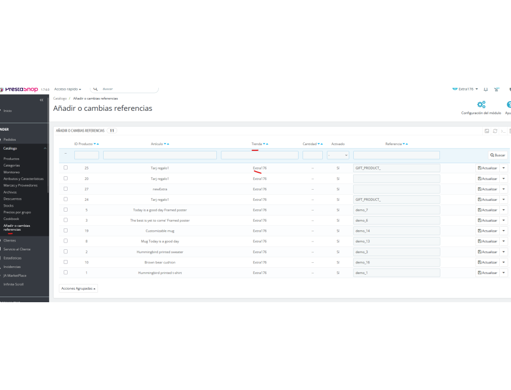
Task: Click the notifications bell icon
Action: [x=486, y=89]
